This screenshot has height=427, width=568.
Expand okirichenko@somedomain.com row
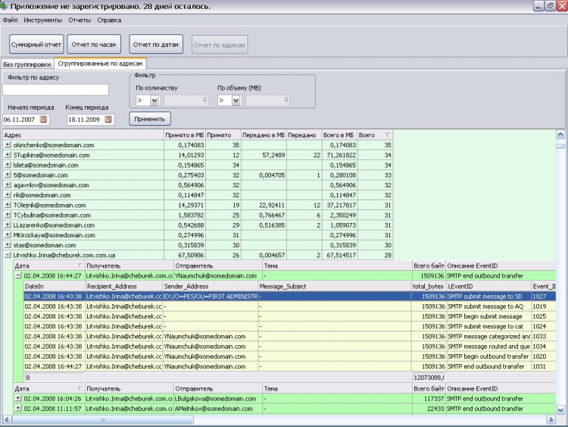8,145
